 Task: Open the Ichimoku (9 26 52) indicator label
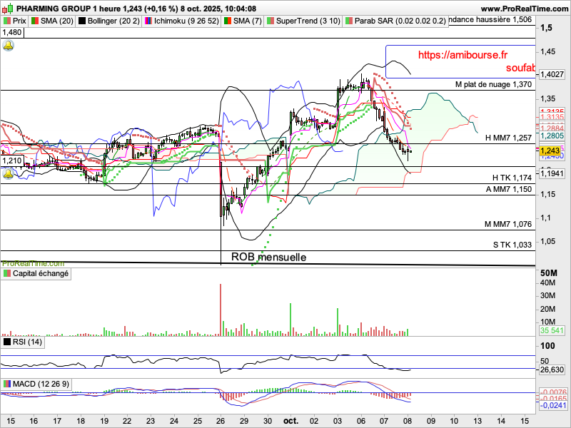(182, 21)
